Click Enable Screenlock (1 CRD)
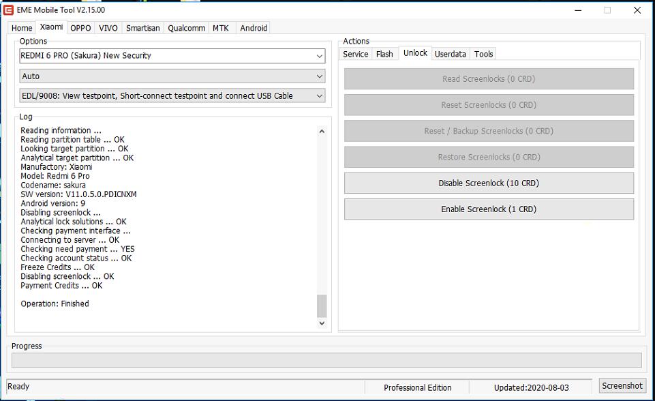Screen dimensions: 655x401 pyautogui.click(x=489, y=209)
